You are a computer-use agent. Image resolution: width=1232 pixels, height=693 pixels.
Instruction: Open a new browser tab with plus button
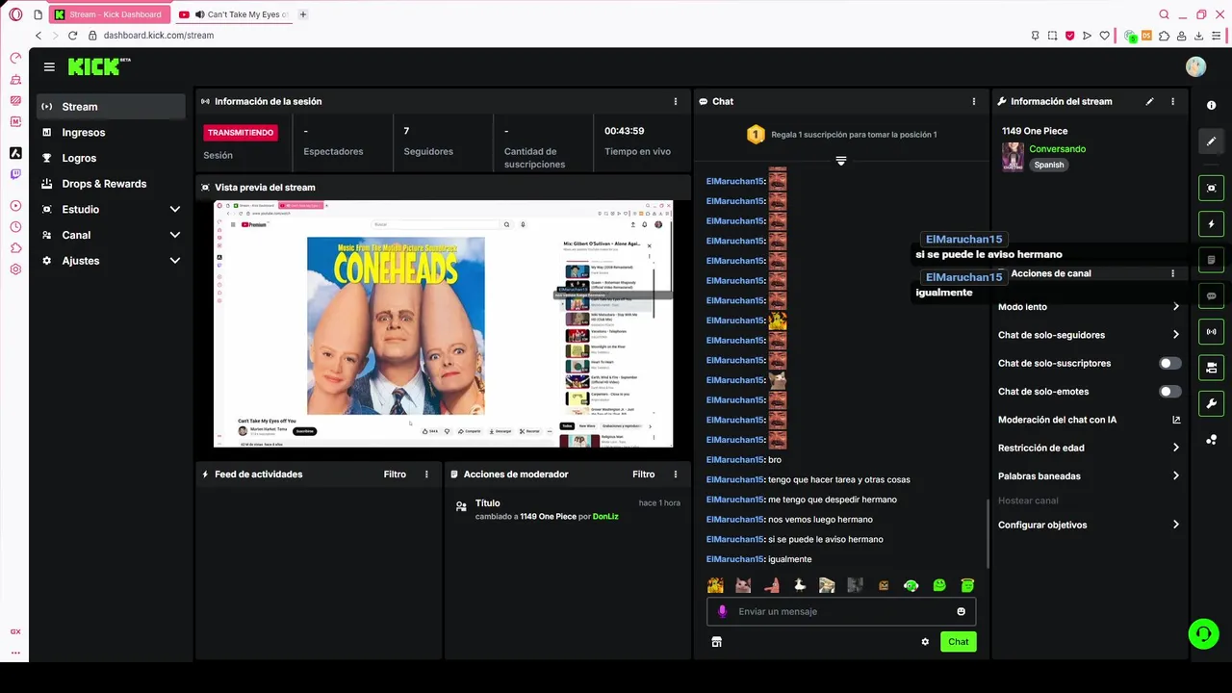click(303, 14)
